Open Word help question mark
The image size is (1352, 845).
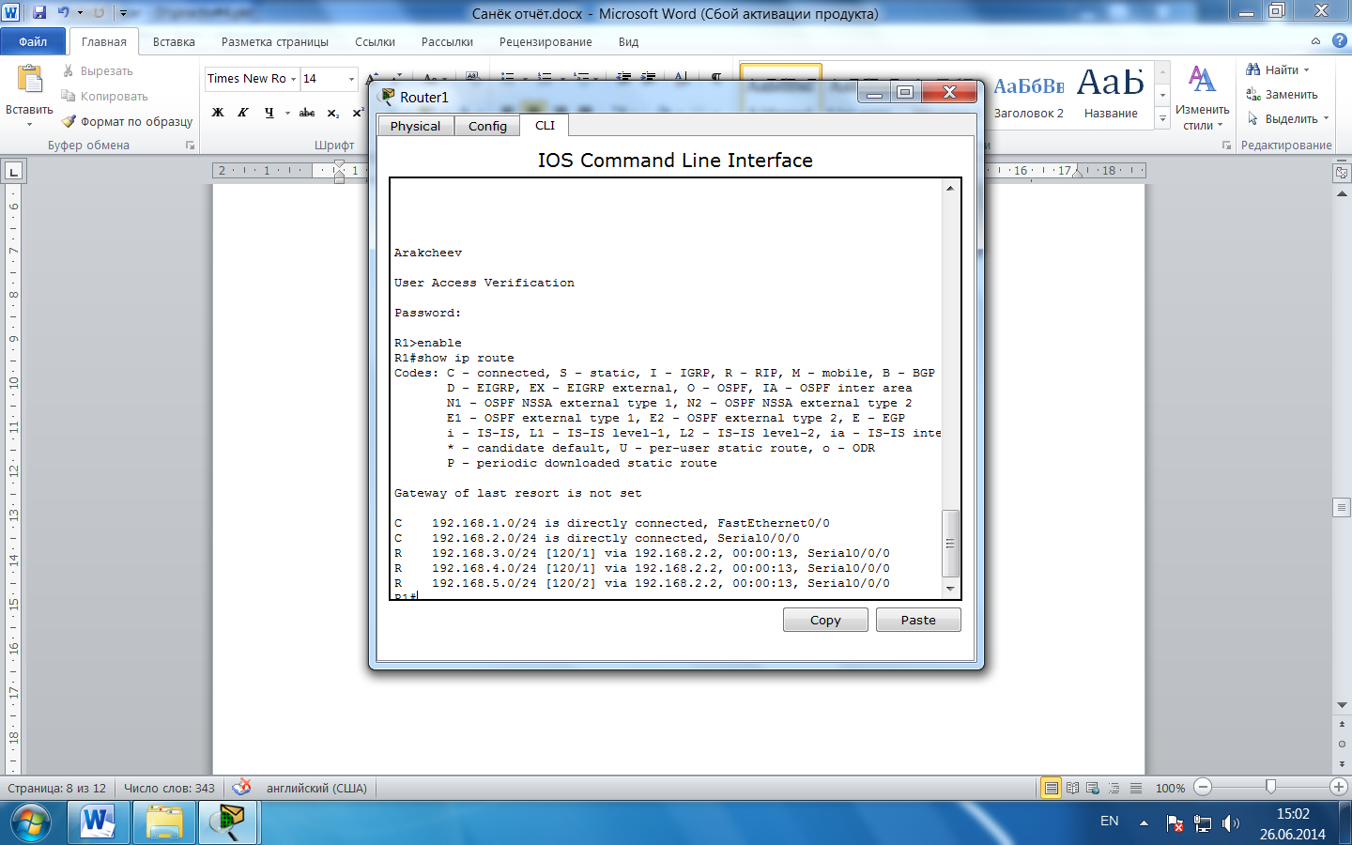click(x=1340, y=41)
